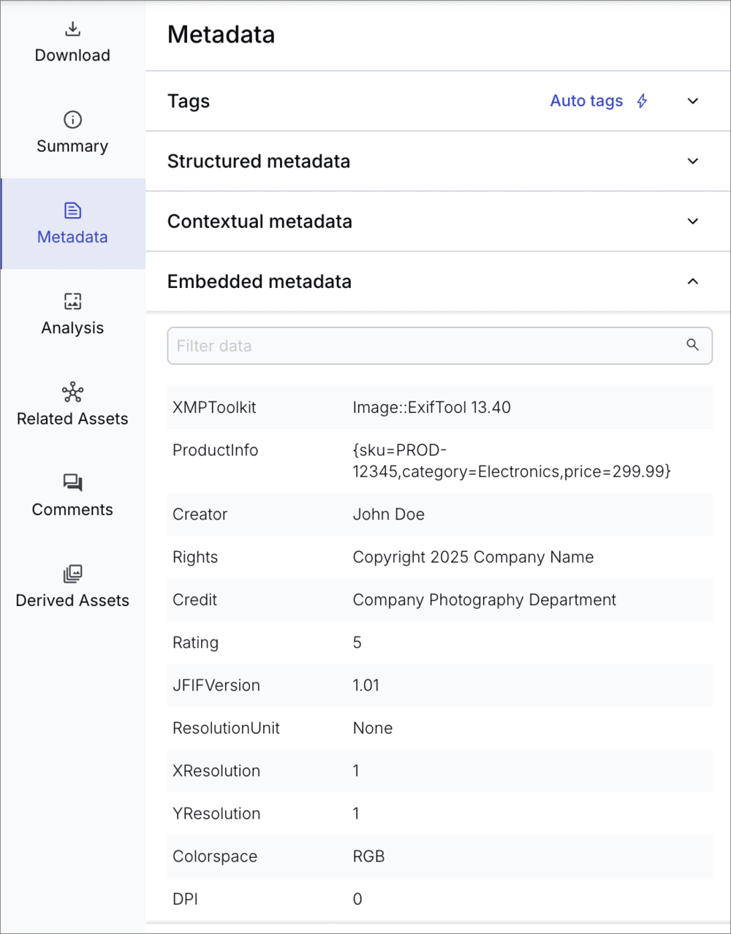Viewport: 731px width, 934px height.
Task: Expand the Structured metadata section
Action: (x=692, y=161)
